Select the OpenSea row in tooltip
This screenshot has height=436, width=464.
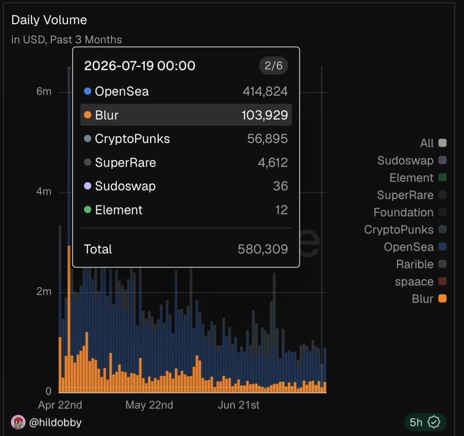(186, 91)
